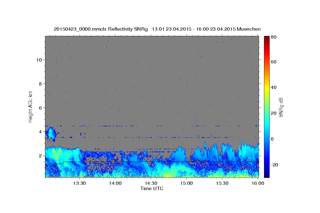Click the isolated cloud blob near 4 km
Viewport: 320px width, 213px height.
51,134
